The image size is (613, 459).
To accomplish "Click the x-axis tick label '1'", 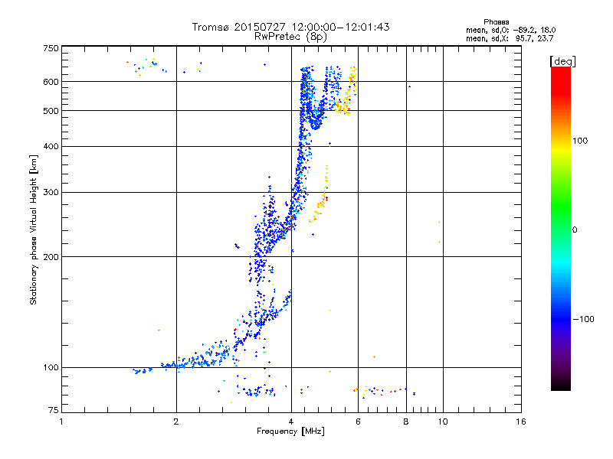I will coord(61,422).
